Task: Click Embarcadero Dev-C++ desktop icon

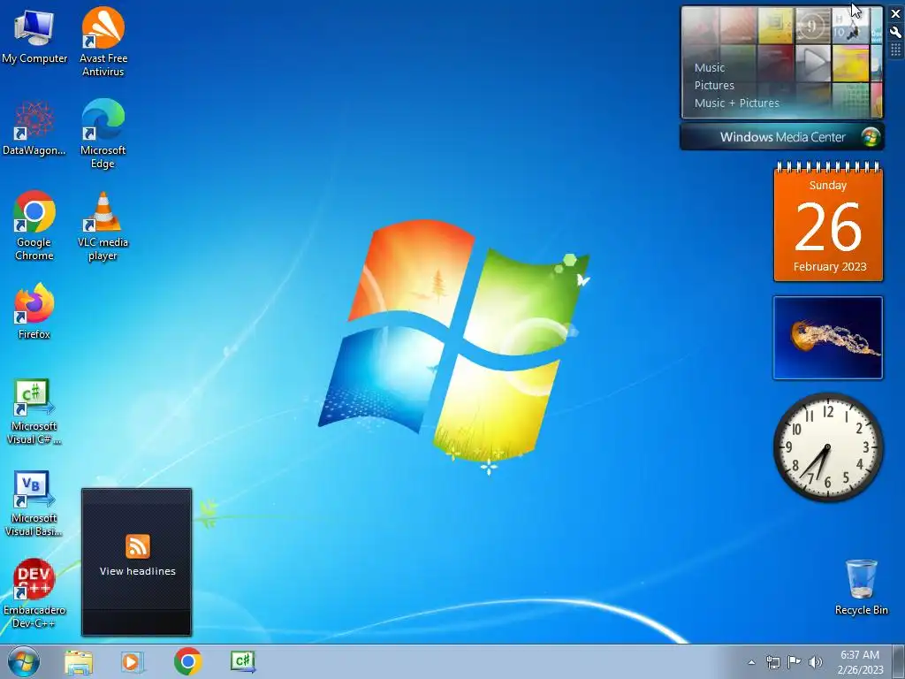Action: tap(34, 593)
